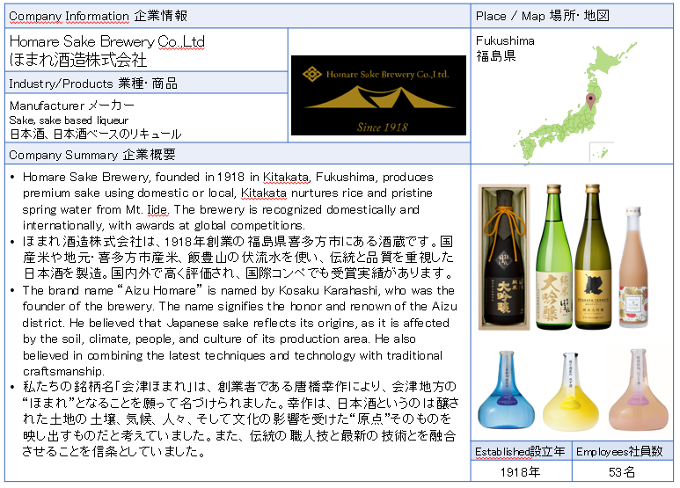Click the Company Summary 企業概要 header
The height and width of the screenshot is (488, 680).
pos(92,155)
